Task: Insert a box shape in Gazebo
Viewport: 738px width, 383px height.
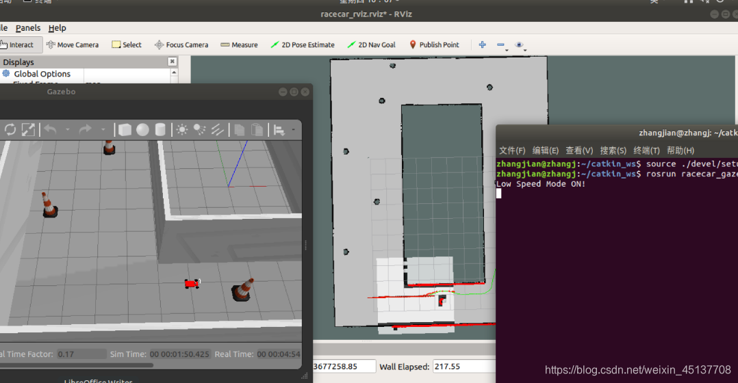Action: [x=125, y=130]
